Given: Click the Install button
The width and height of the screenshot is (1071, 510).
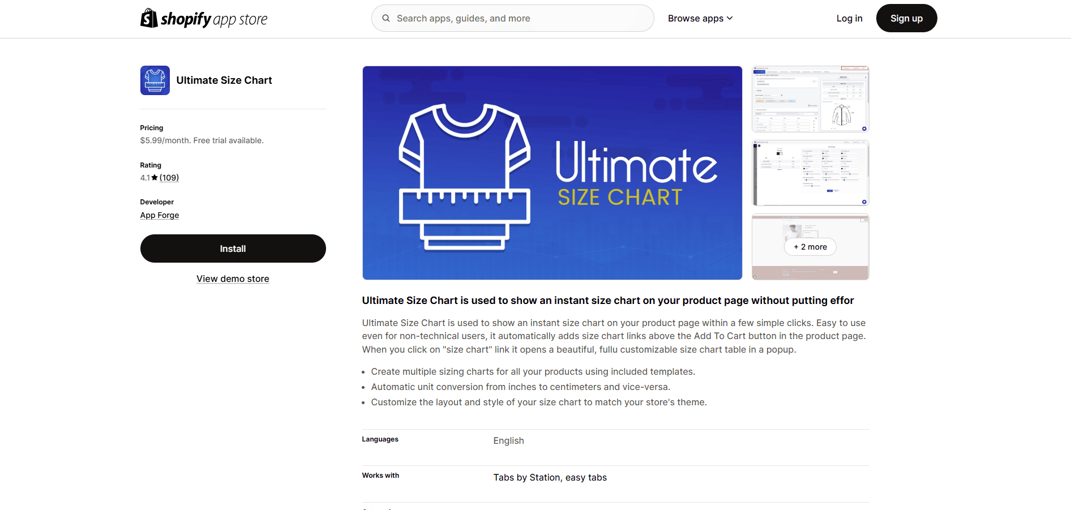Looking at the screenshot, I should [233, 248].
